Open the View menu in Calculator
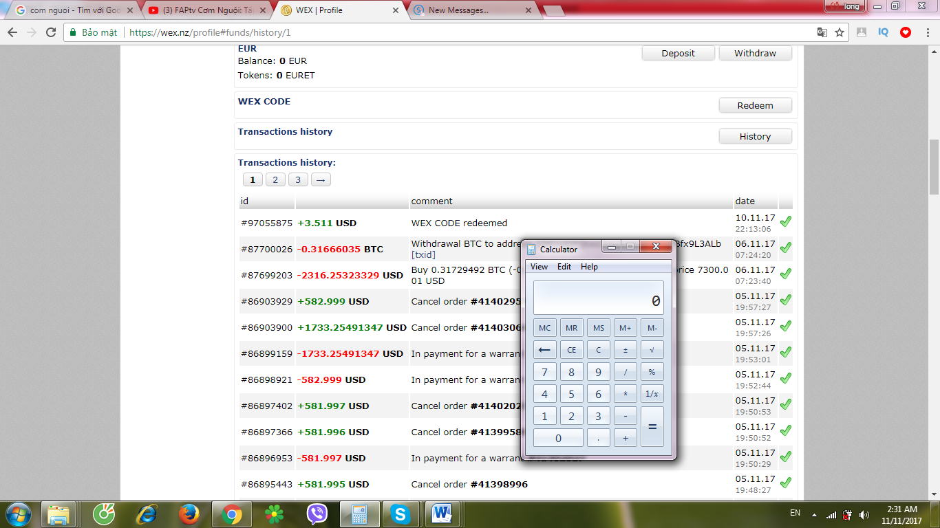The width and height of the screenshot is (940, 528). coord(539,267)
